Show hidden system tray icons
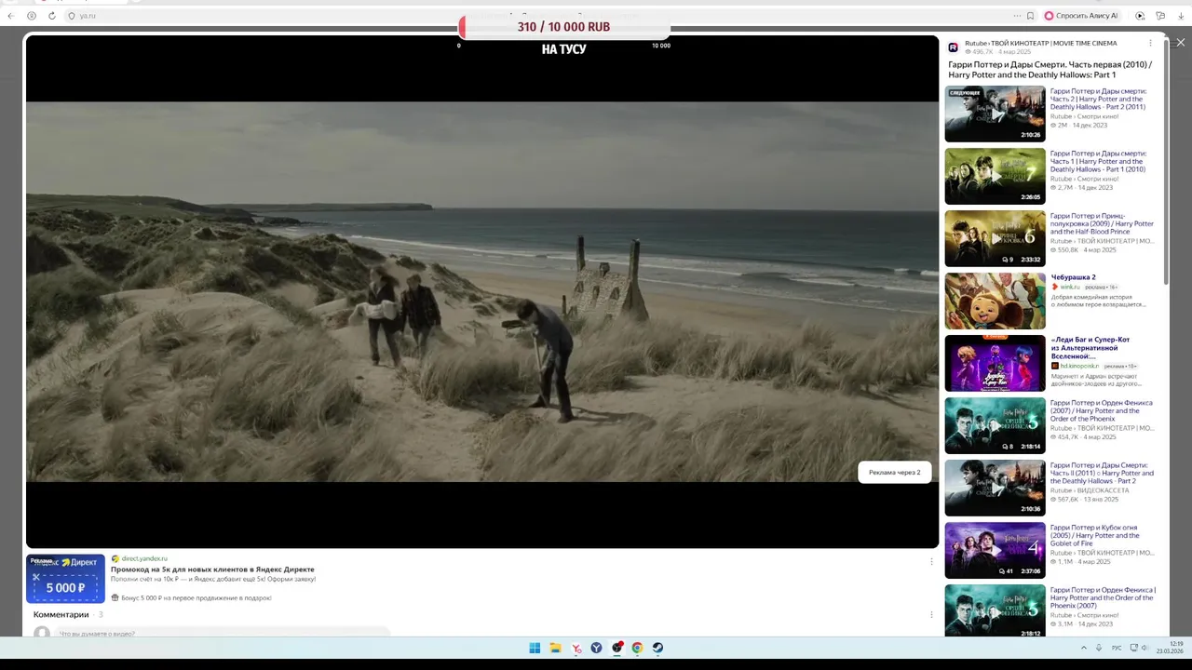Image resolution: width=1192 pixels, height=670 pixels. point(1083,648)
